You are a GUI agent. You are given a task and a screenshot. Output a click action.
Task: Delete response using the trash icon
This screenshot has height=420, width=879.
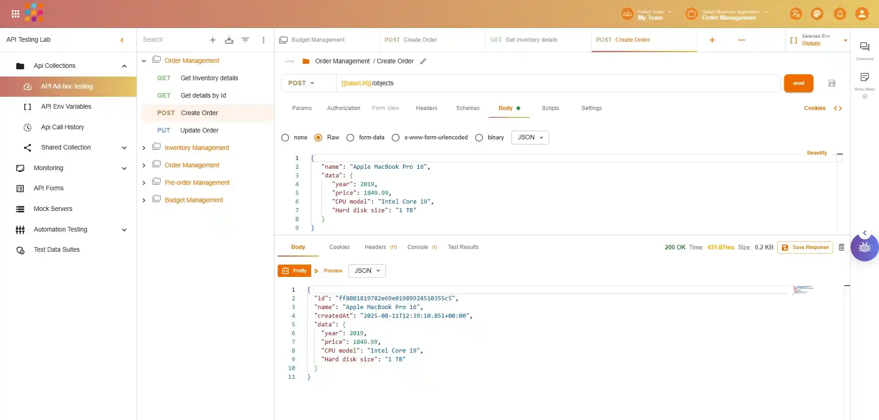841,248
